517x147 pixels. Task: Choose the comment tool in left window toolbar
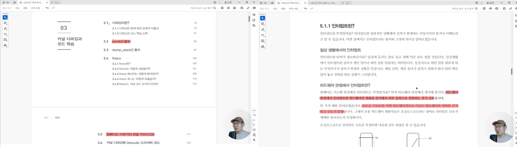[x=5, y=23]
